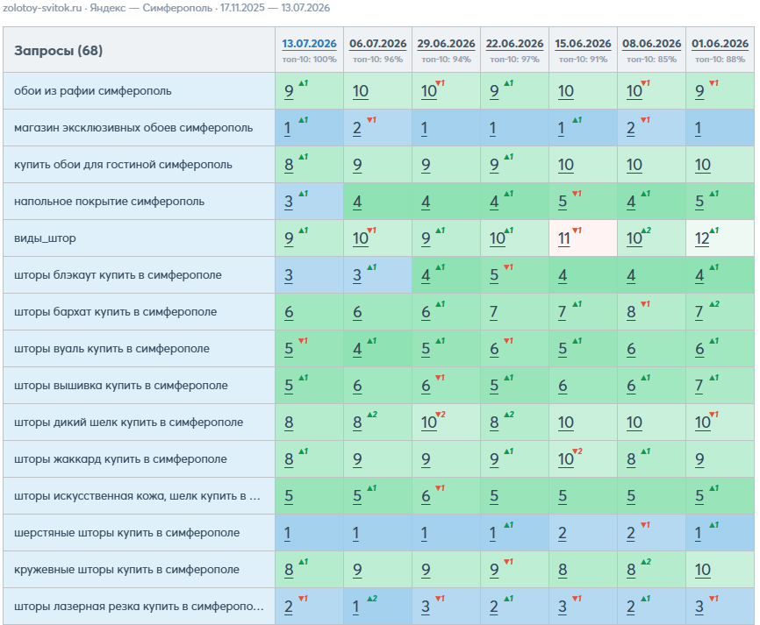Image resolution: width=760 pixels, height=625 pixels.
Task: Select query 'обои из рафии симферополь'
Action: click(x=92, y=91)
